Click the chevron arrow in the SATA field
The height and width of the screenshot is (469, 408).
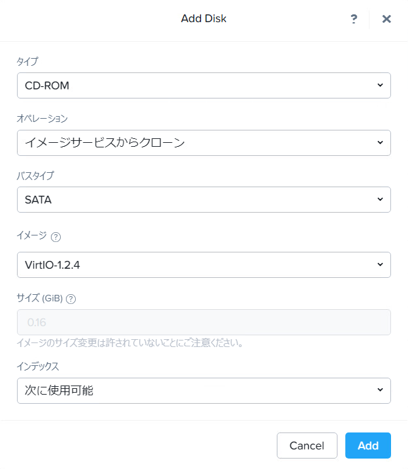(x=380, y=199)
